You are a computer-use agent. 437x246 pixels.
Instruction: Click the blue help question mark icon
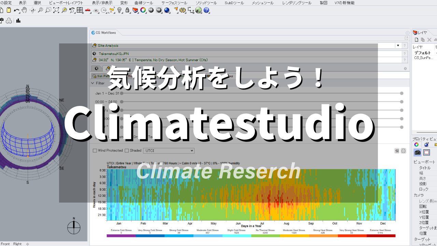206,10
